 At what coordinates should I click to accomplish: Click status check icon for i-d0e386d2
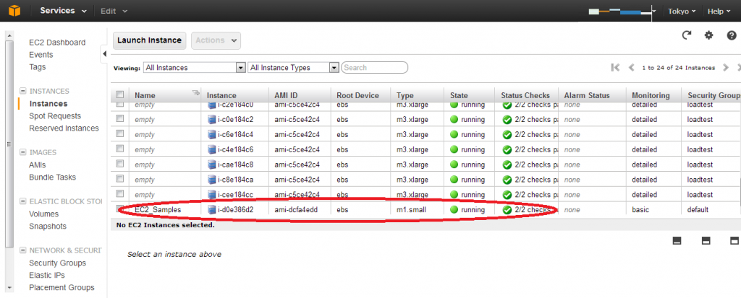pos(507,210)
